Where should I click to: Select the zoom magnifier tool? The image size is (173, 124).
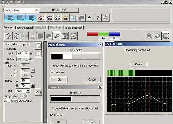click(x=149, y=36)
